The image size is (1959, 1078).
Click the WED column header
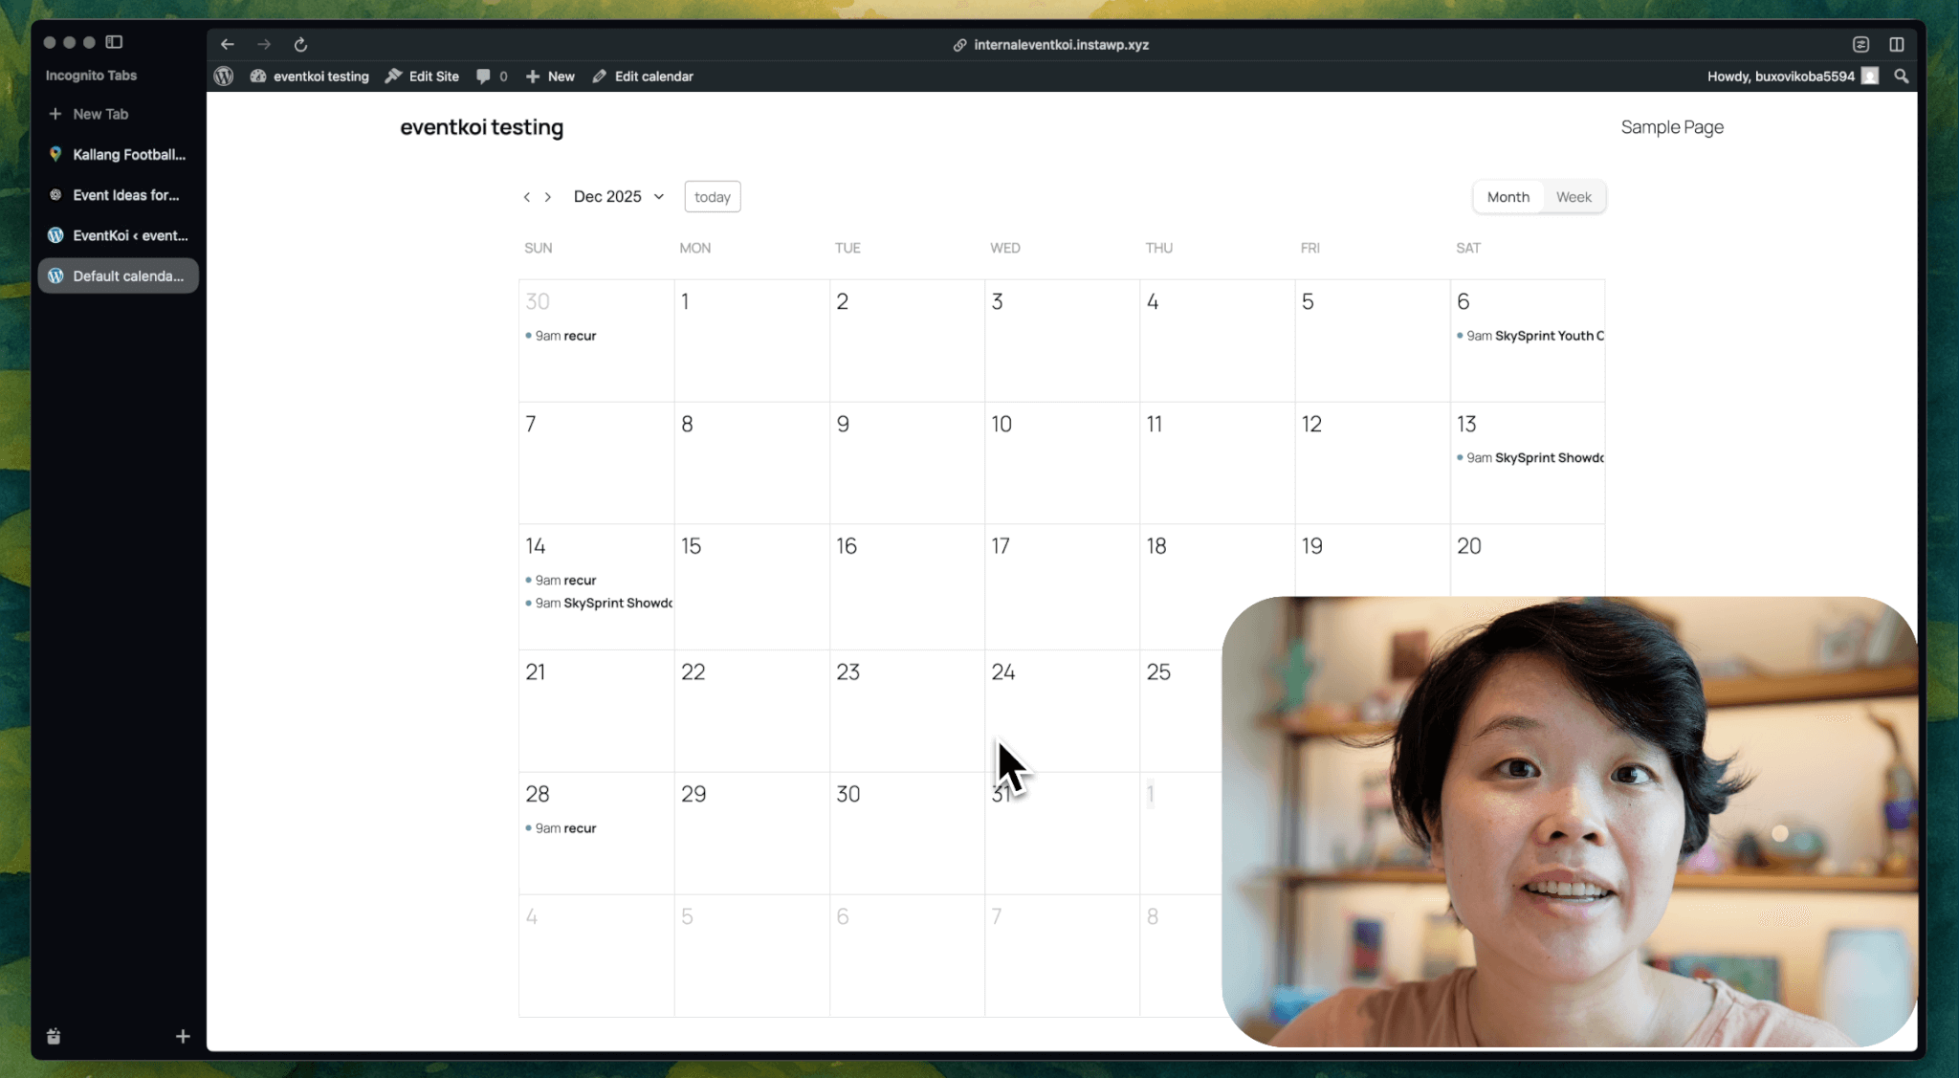[1004, 248]
